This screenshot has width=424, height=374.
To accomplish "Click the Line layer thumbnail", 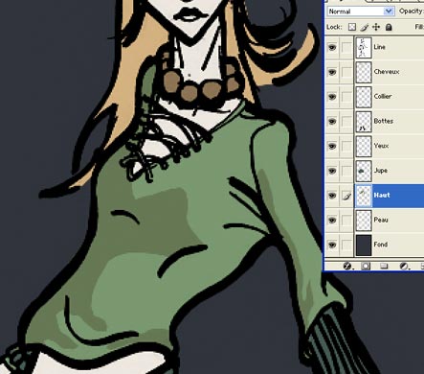I will pos(364,47).
